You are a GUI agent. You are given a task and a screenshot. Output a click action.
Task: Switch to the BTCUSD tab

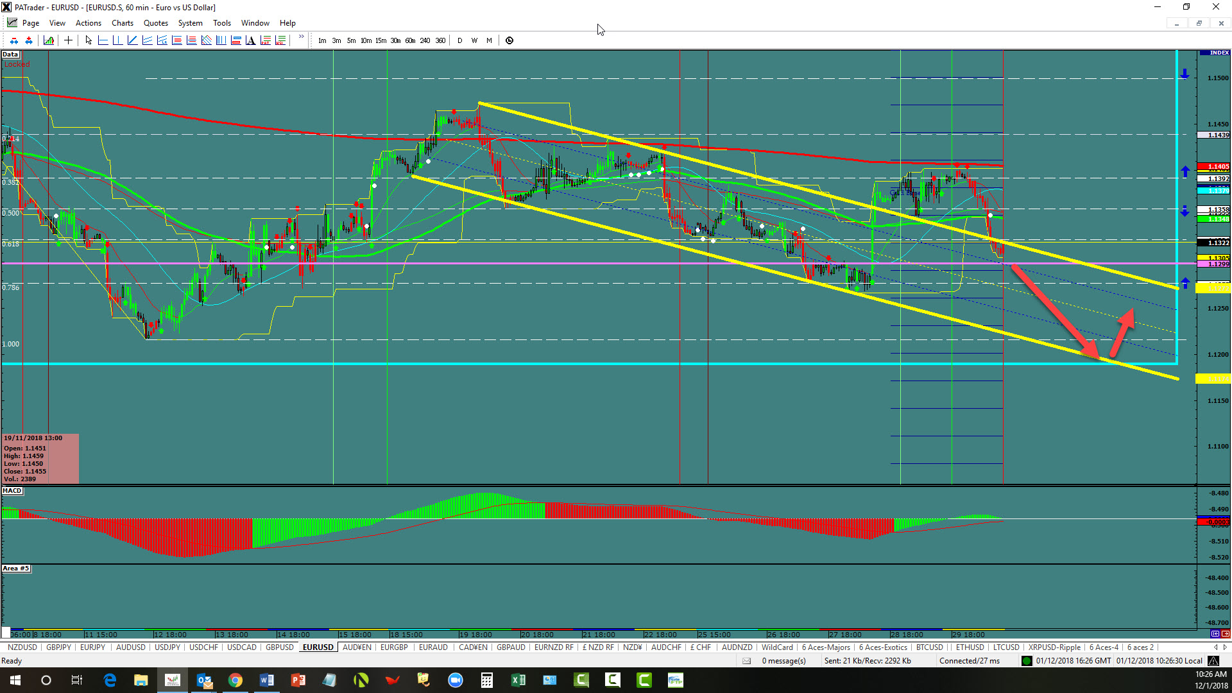(x=930, y=647)
